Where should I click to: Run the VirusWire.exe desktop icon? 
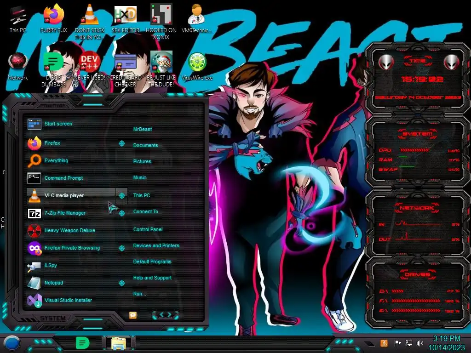tap(197, 67)
